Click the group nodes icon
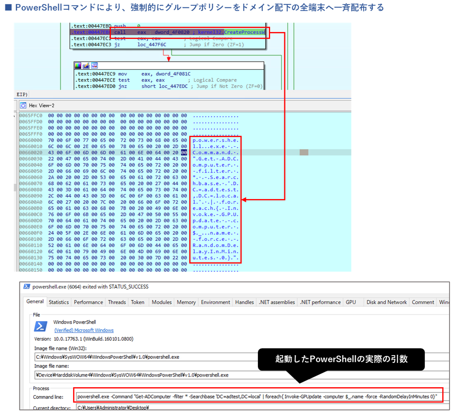 click(x=94, y=65)
